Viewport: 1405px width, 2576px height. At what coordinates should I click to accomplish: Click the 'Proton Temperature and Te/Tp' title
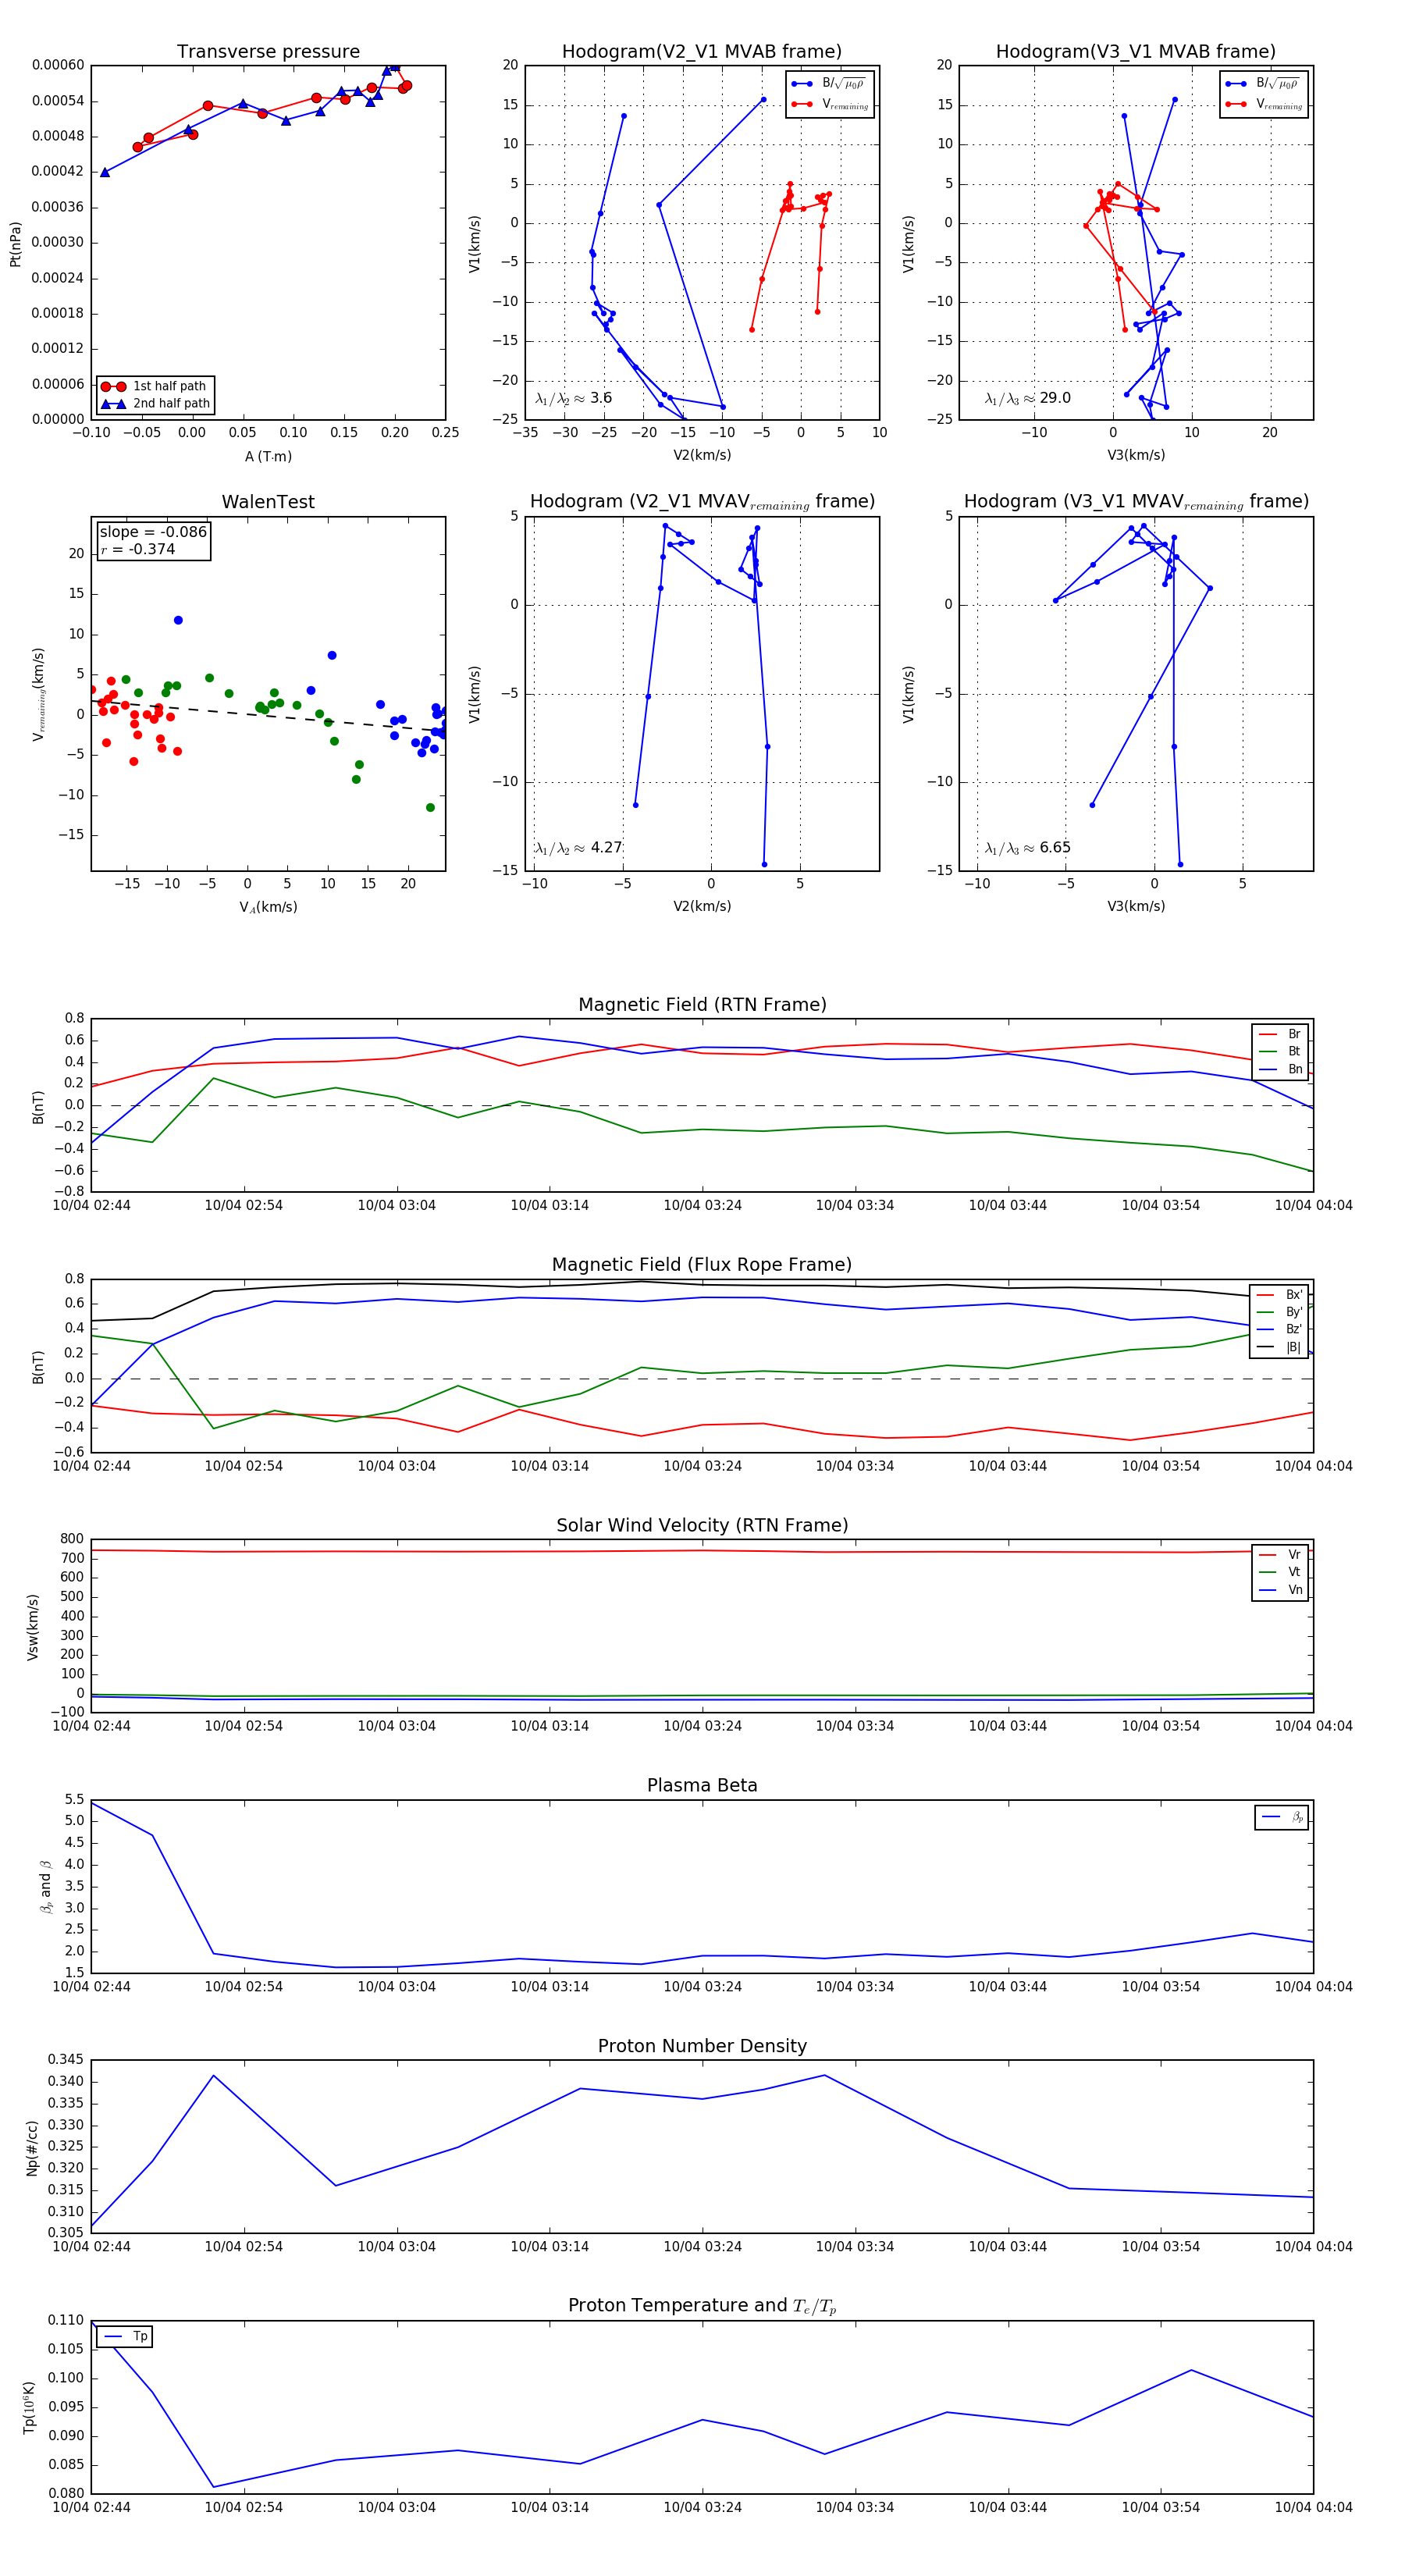[x=702, y=2306]
